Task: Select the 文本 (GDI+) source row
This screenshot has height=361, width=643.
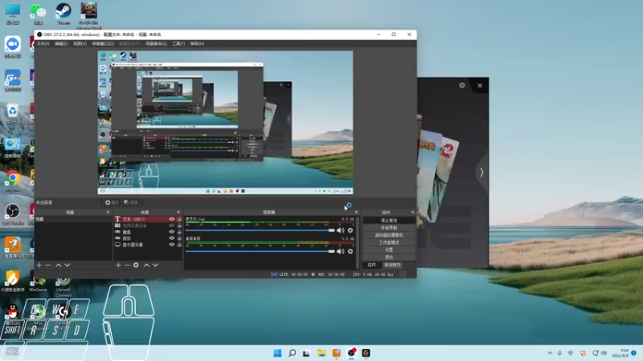Action: point(148,219)
